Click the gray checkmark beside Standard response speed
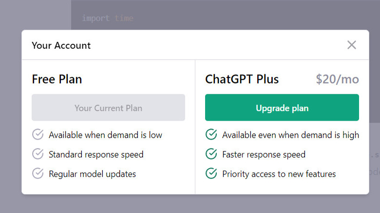 38,154
